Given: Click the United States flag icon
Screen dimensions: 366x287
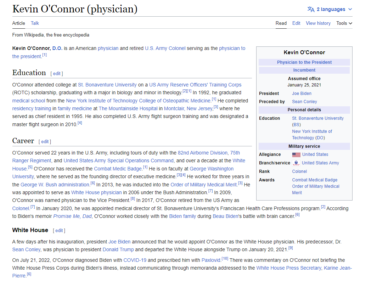Looking at the screenshot, I should pos(296,154).
